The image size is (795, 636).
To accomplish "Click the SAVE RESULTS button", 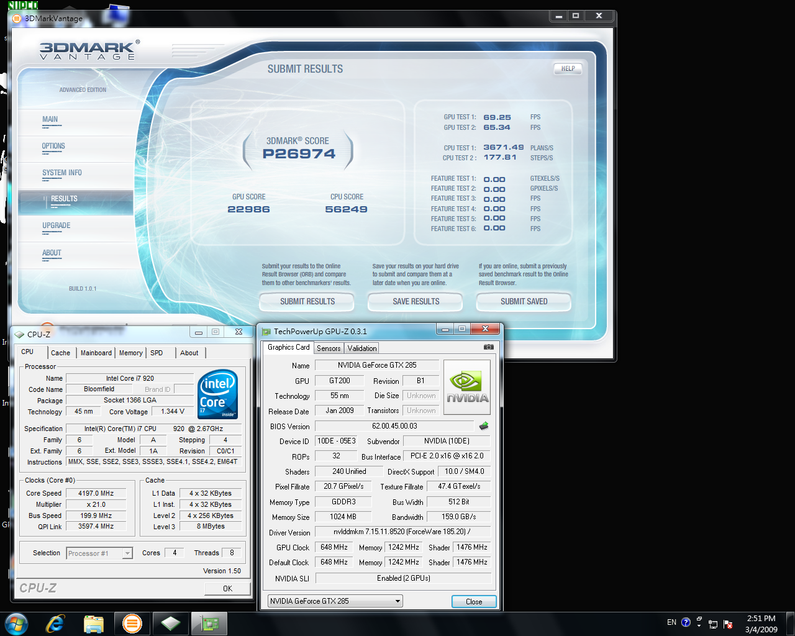I will coord(416,301).
